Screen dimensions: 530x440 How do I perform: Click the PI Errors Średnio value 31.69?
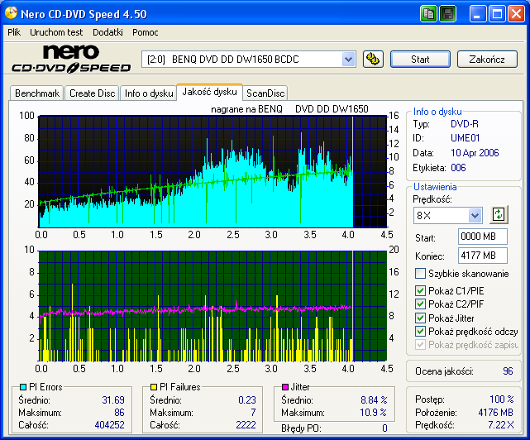113,400
